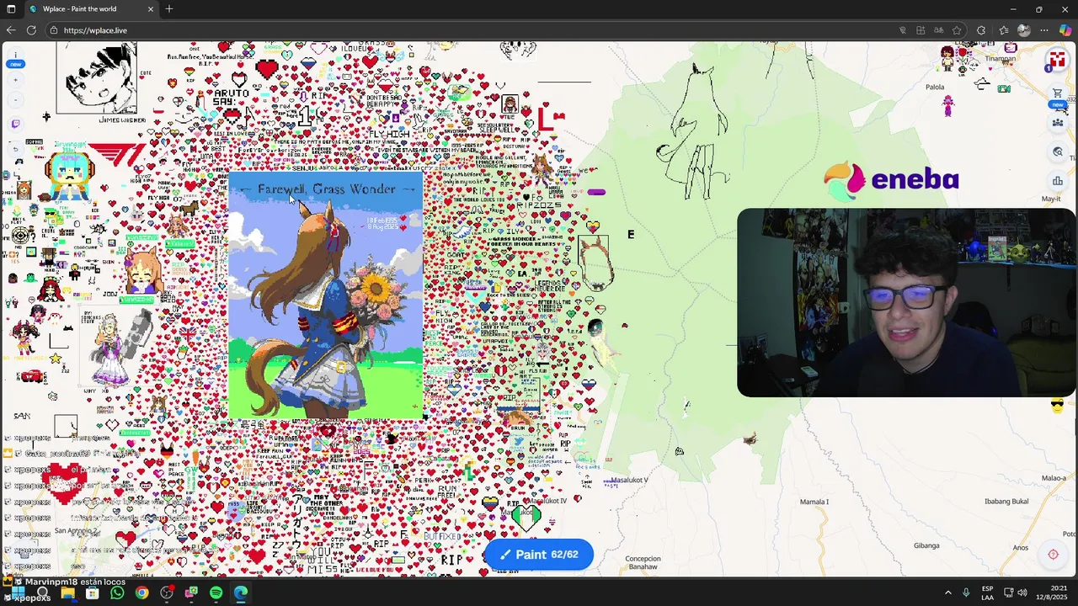Image resolution: width=1078 pixels, height=606 pixels.
Task: Open the red user profile avatar button
Action: [1057, 61]
